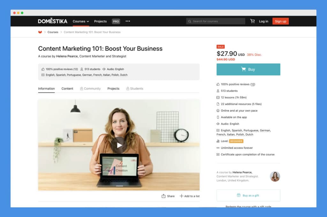Click the Share icon below the video
The image size is (327, 217).
[x=163, y=196]
